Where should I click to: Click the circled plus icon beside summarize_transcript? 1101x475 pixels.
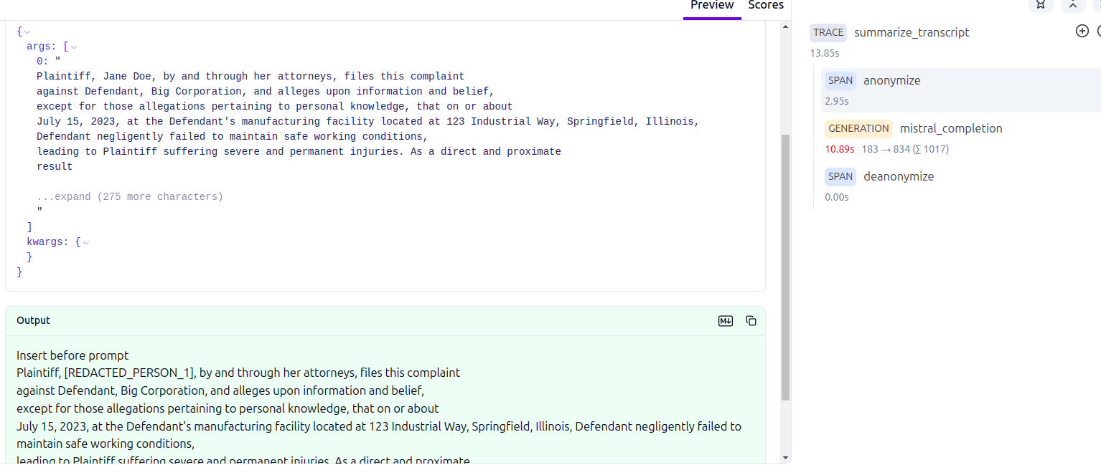[1082, 31]
